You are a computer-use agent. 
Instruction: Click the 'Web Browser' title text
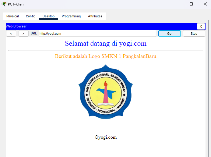click(16, 26)
